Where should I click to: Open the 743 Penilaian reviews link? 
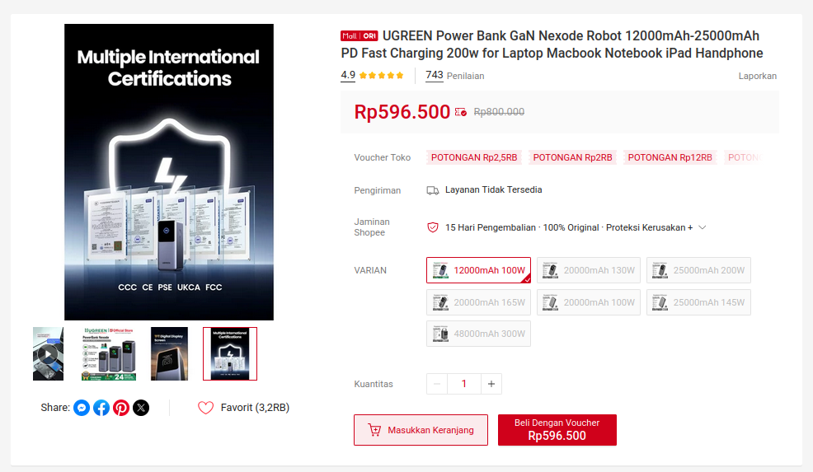coord(454,76)
